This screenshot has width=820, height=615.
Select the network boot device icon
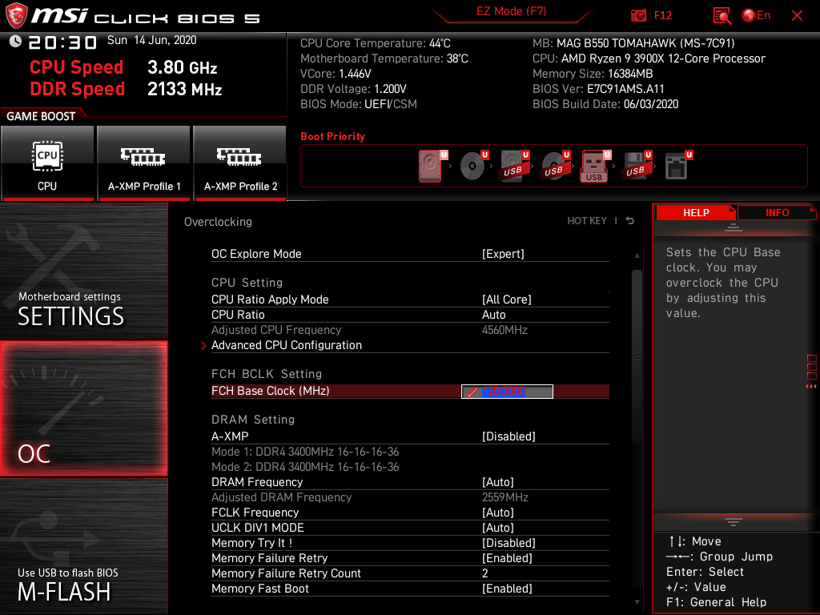click(677, 166)
